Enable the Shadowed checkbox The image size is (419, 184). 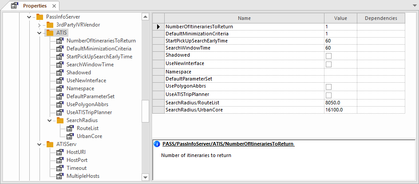329,56
